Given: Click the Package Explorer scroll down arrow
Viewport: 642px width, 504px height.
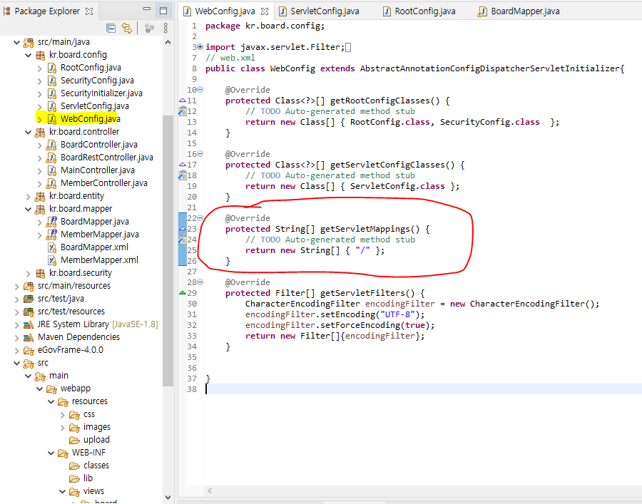Looking at the screenshot, I should [168, 497].
